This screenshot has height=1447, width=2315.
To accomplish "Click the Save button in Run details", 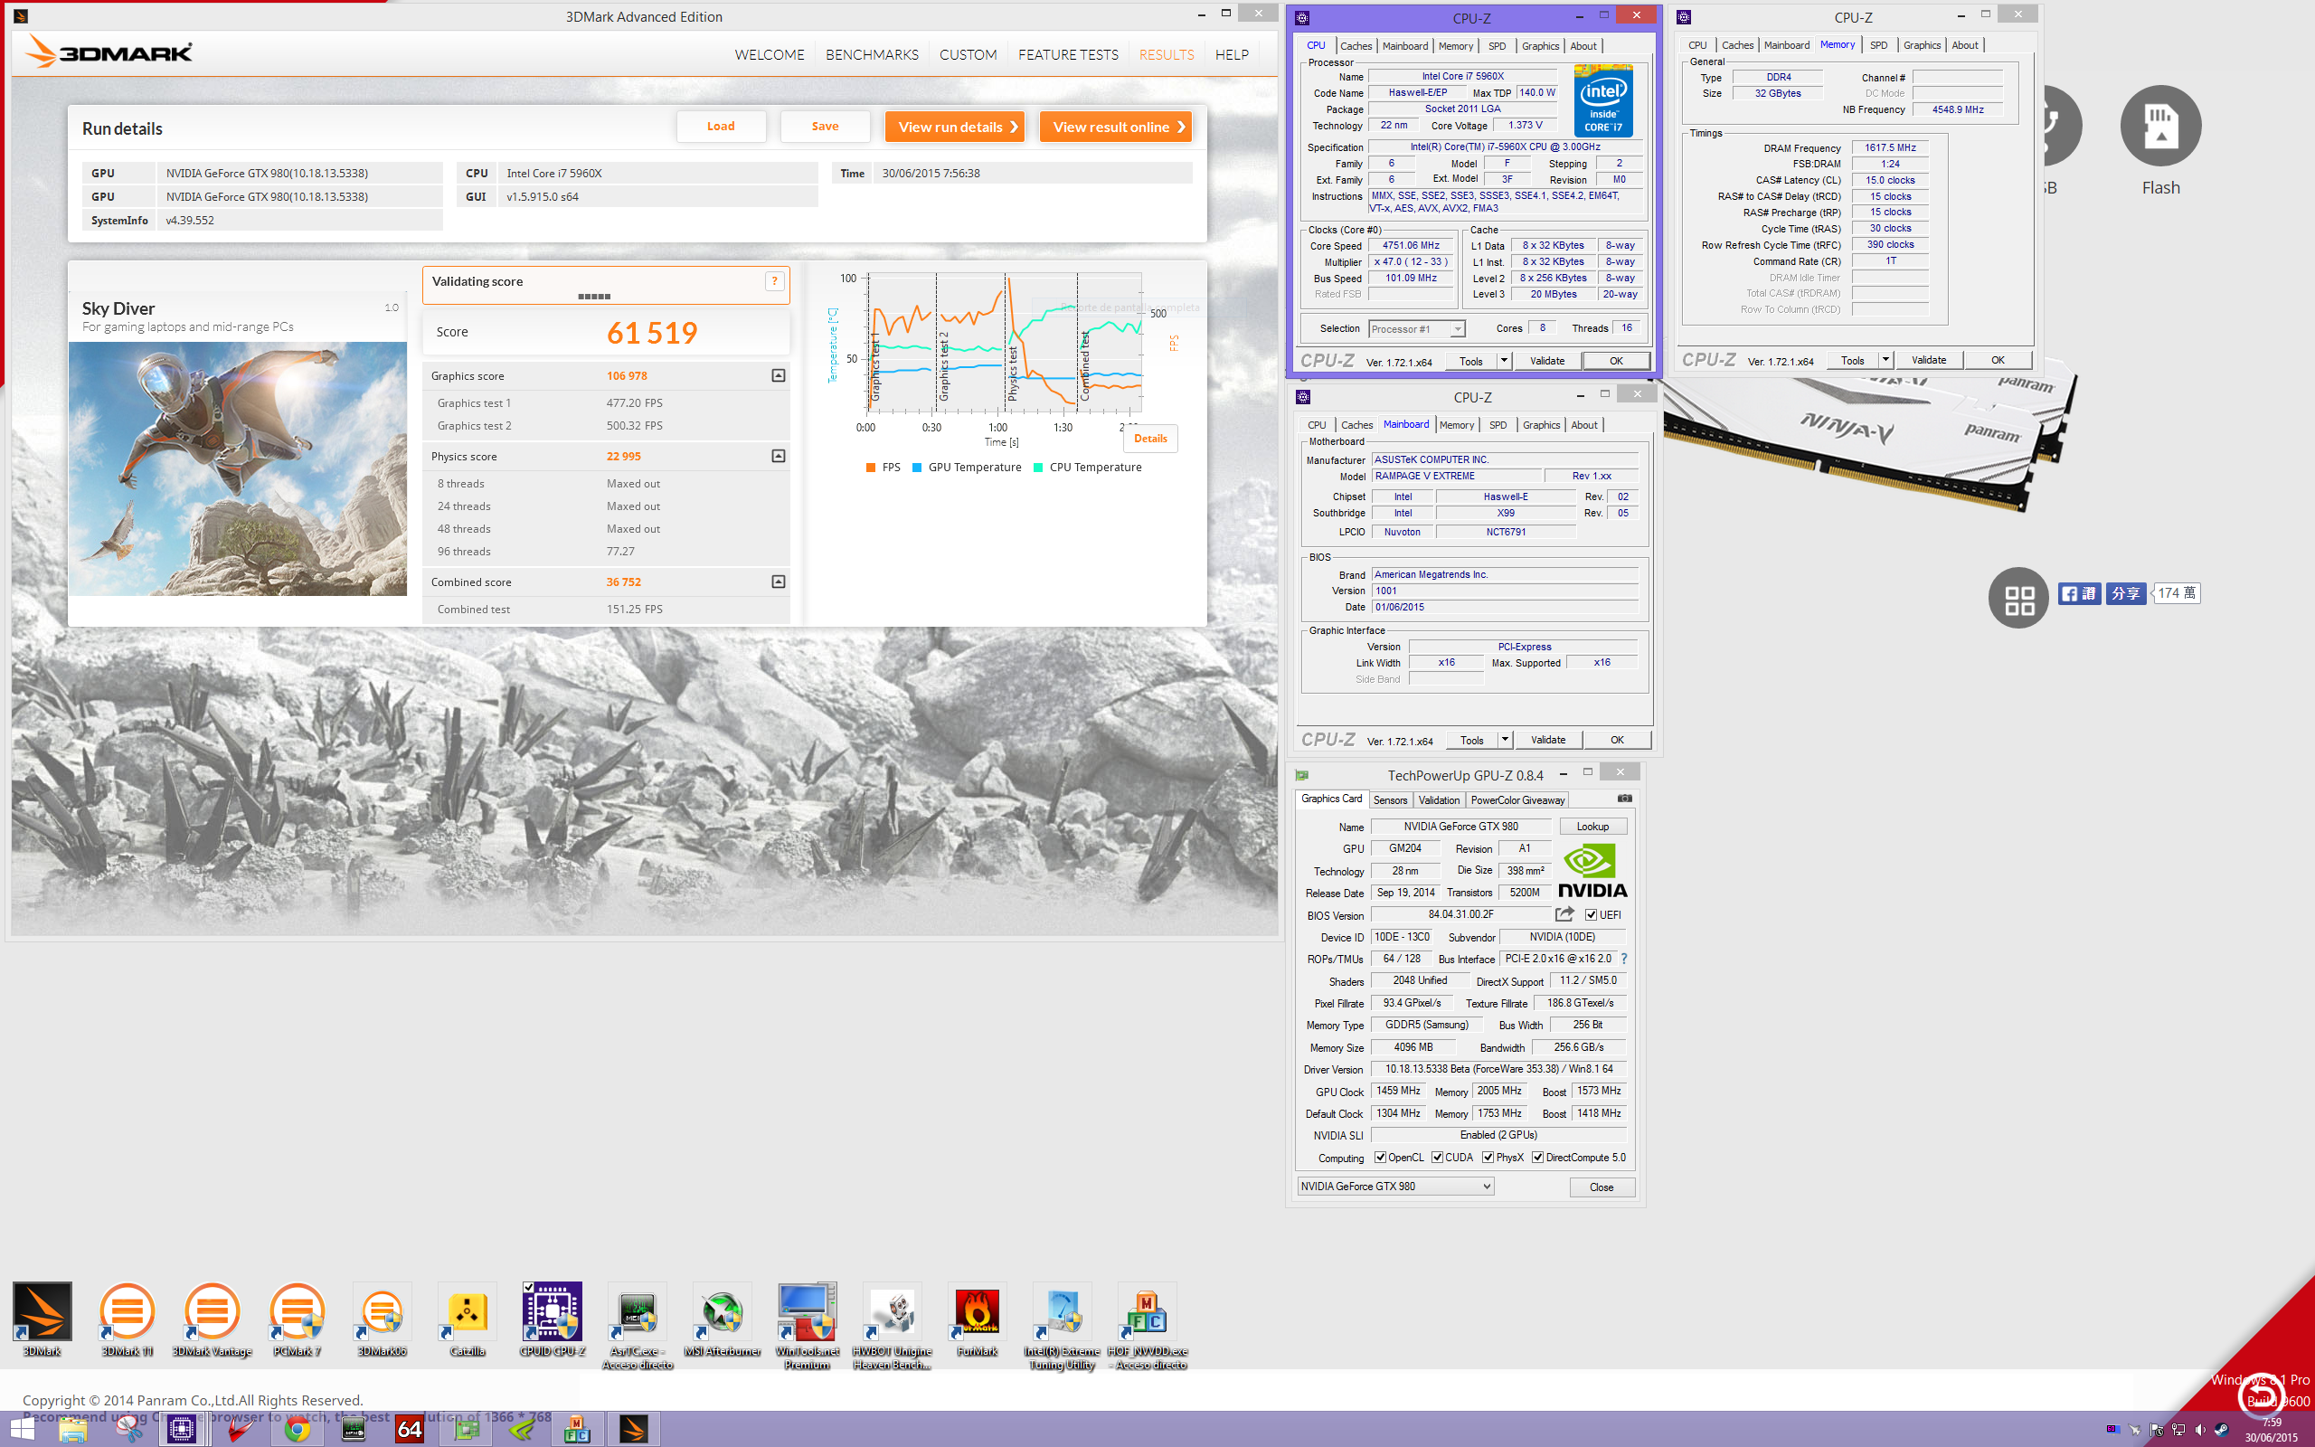I will [825, 127].
